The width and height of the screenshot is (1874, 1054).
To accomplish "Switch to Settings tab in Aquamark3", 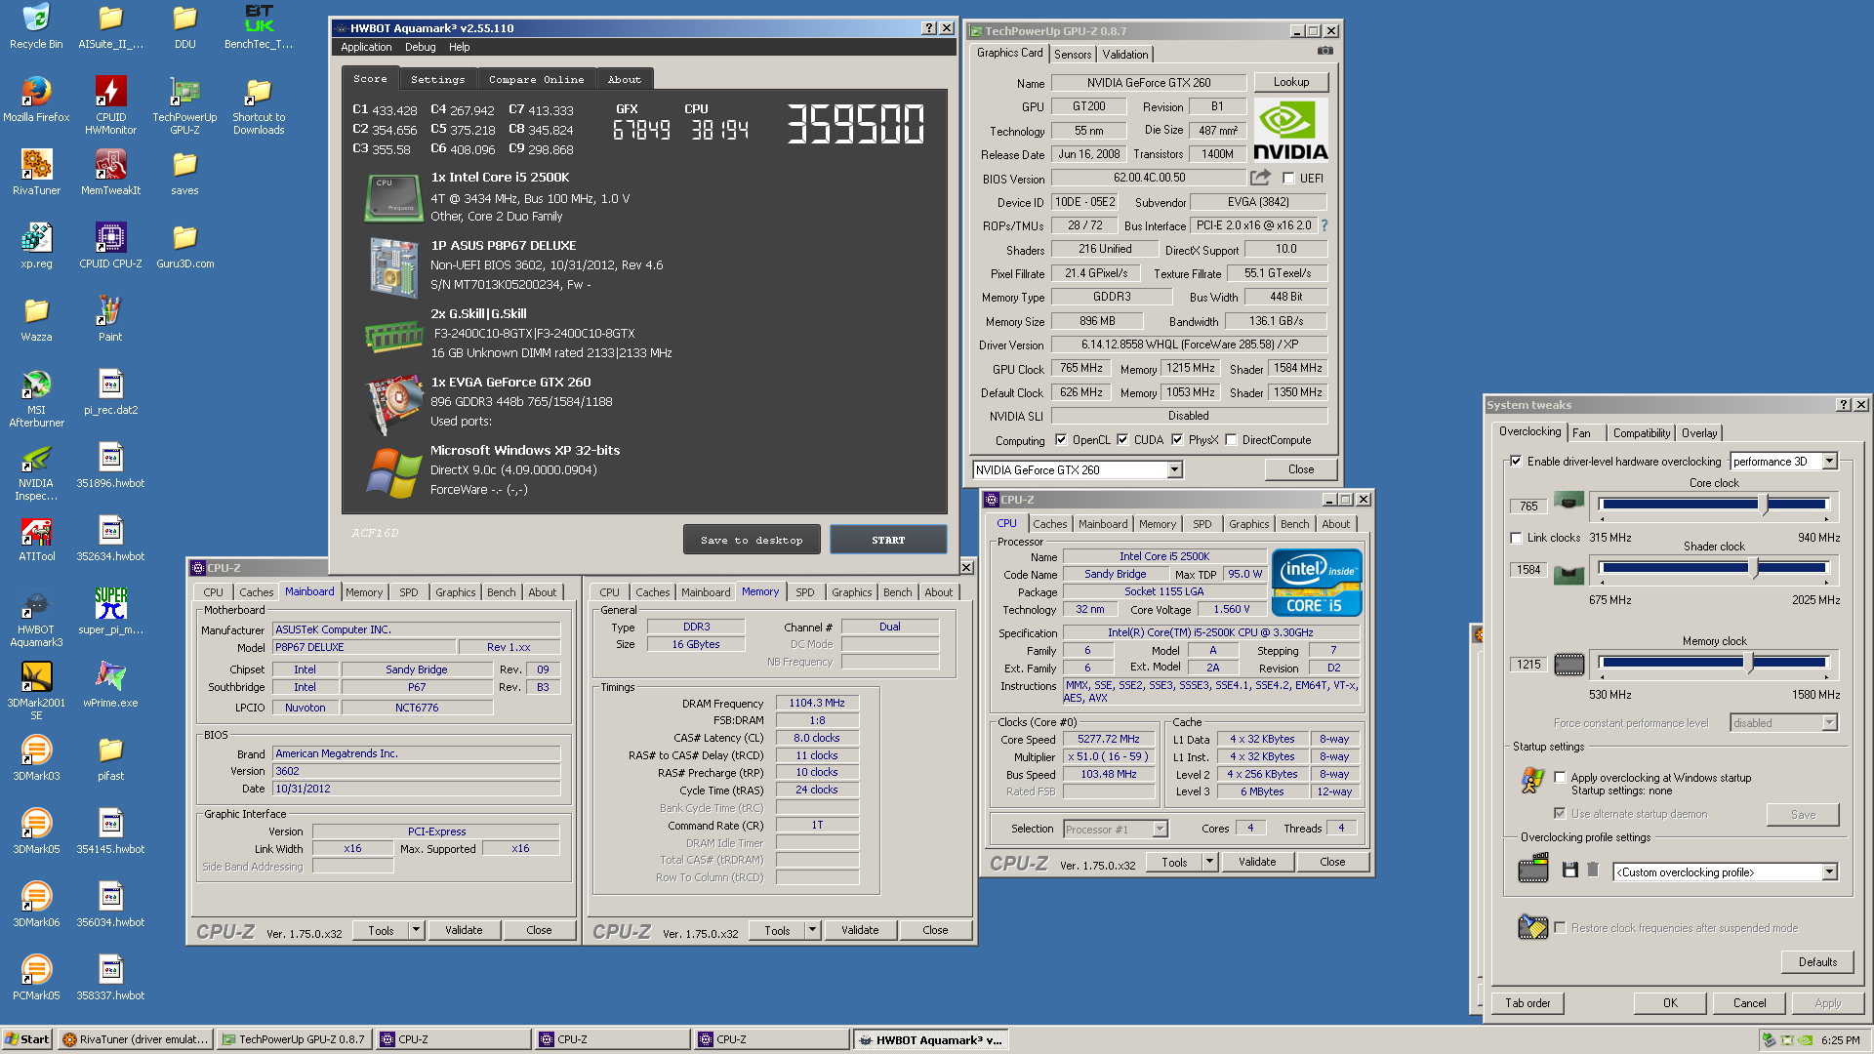I will (437, 79).
